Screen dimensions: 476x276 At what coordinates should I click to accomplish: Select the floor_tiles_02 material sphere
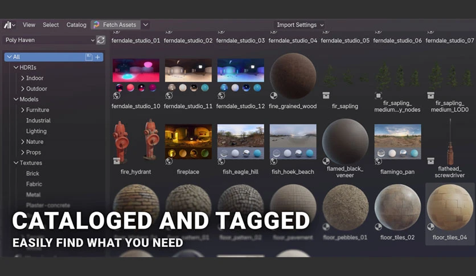click(x=397, y=207)
